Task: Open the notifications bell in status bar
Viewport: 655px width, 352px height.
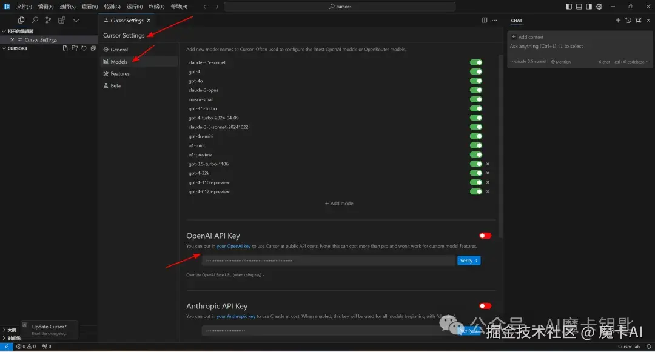Action: (x=649, y=347)
